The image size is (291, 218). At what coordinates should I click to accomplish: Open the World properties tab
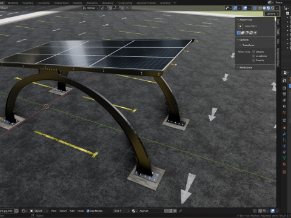284,113
